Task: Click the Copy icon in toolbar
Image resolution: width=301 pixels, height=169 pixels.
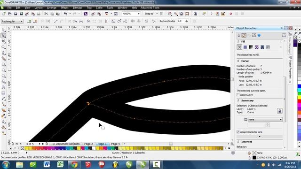Action: click(52, 14)
